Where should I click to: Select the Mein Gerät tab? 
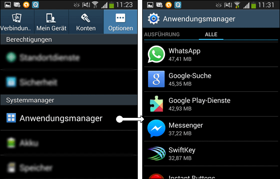coord(52,22)
